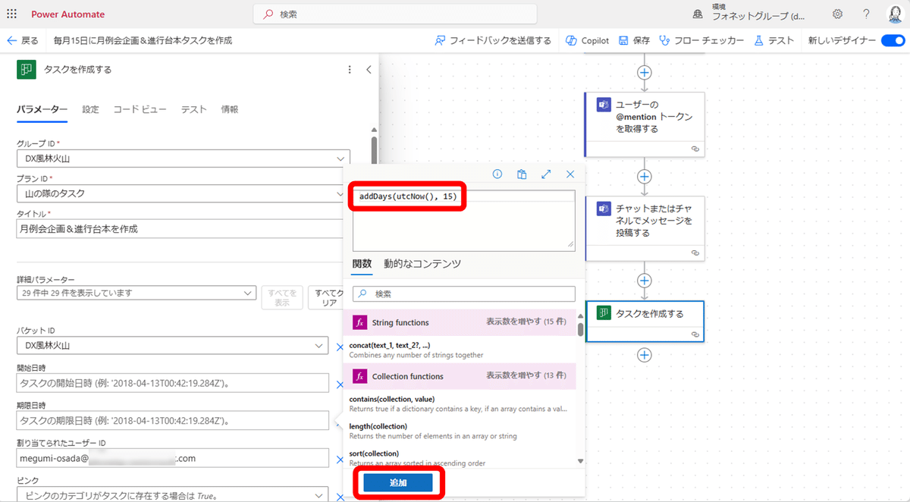This screenshot has height=502, width=910.
Task: Click the 期限日時 field
Action: tap(172, 420)
